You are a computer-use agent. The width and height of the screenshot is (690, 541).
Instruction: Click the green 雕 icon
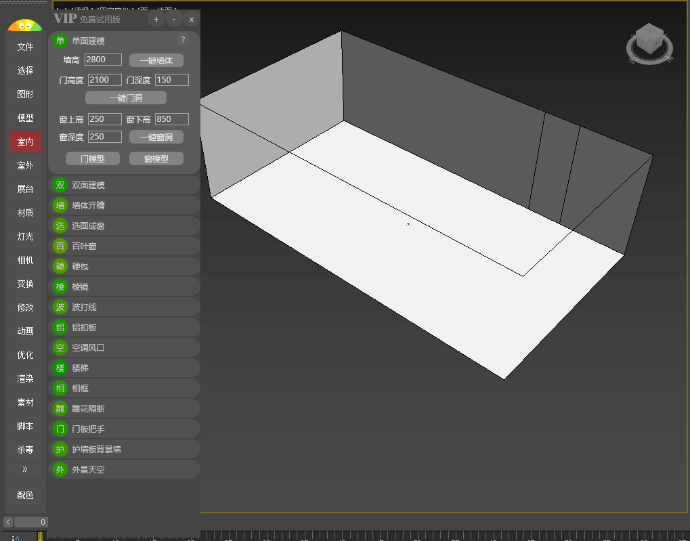click(x=60, y=408)
